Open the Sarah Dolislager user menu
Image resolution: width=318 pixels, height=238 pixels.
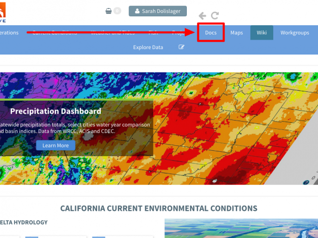(158, 11)
